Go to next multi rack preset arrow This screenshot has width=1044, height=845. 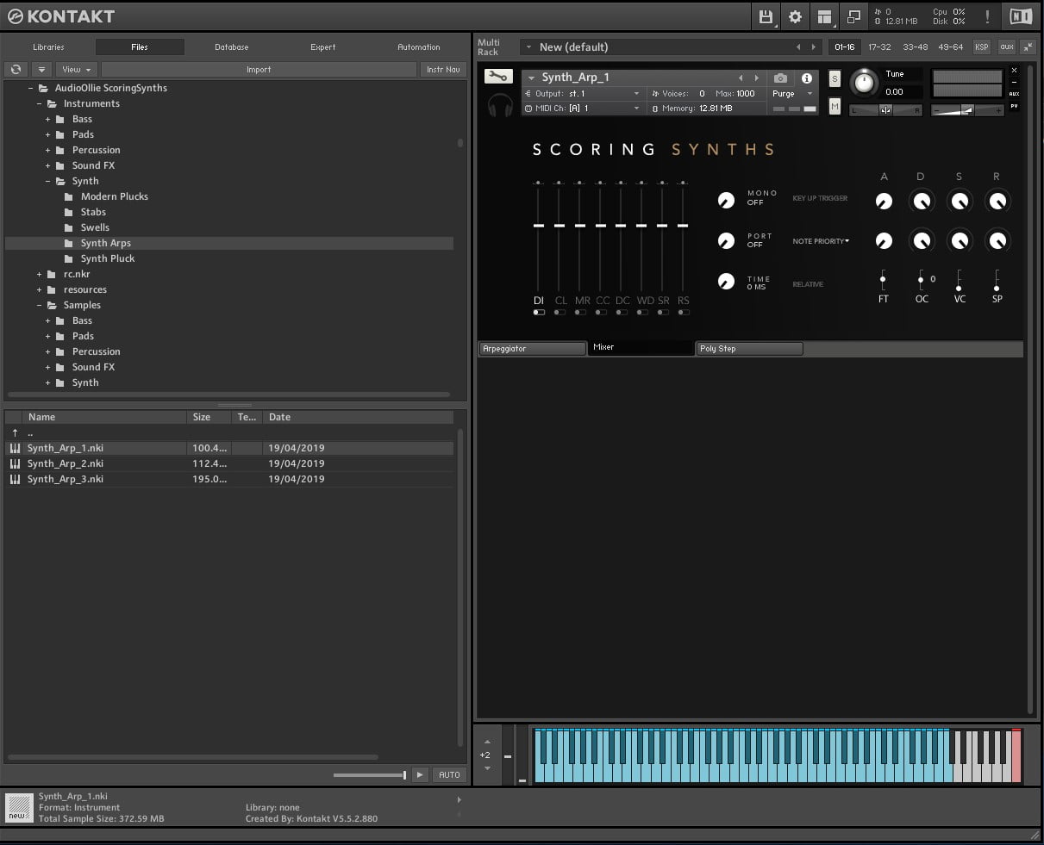pyautogui.click(x=813, y=47)
